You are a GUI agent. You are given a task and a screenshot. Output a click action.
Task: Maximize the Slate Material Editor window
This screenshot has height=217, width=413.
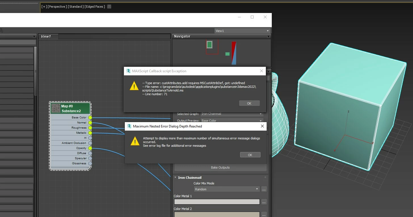pyautogui.click(x=252, y=17)
